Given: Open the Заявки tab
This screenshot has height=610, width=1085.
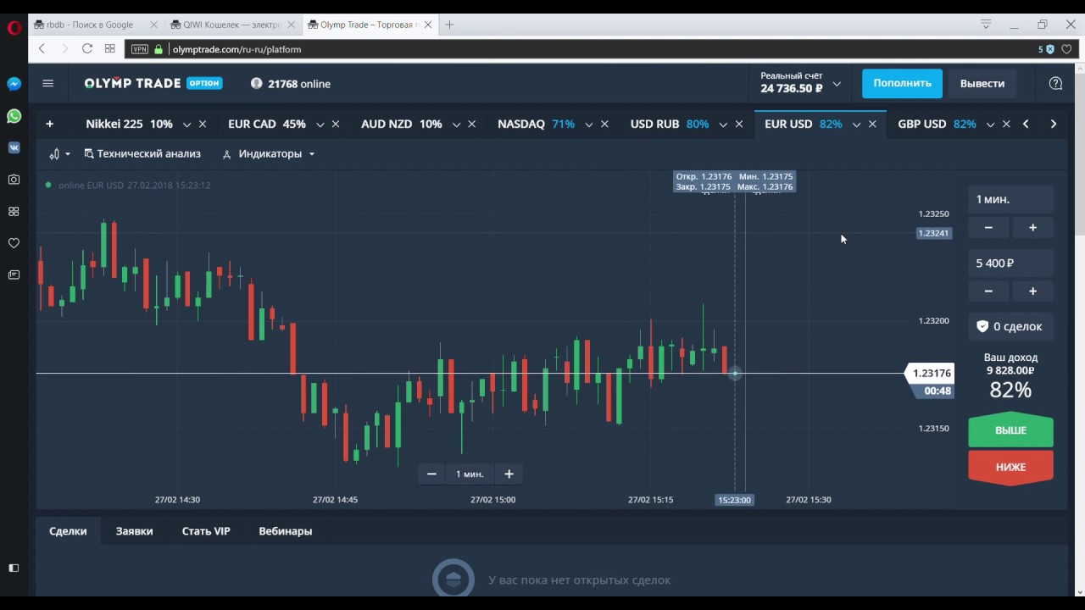Looking at the screenshot, I should pos(134,531).
